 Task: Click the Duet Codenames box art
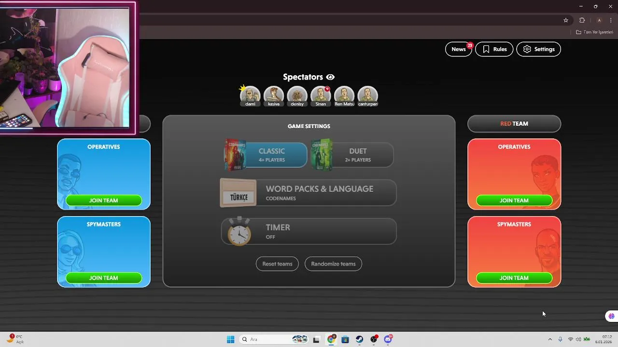point(322,155)
